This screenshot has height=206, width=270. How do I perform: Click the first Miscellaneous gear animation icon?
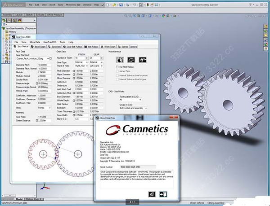120,60
